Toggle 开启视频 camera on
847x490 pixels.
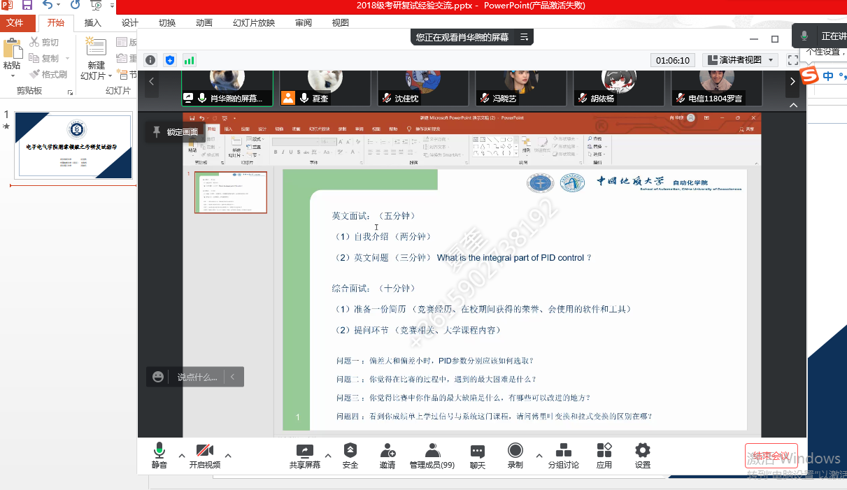204,456
